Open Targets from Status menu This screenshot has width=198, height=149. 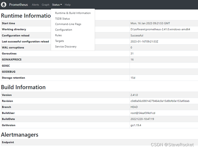click(60, 41)
